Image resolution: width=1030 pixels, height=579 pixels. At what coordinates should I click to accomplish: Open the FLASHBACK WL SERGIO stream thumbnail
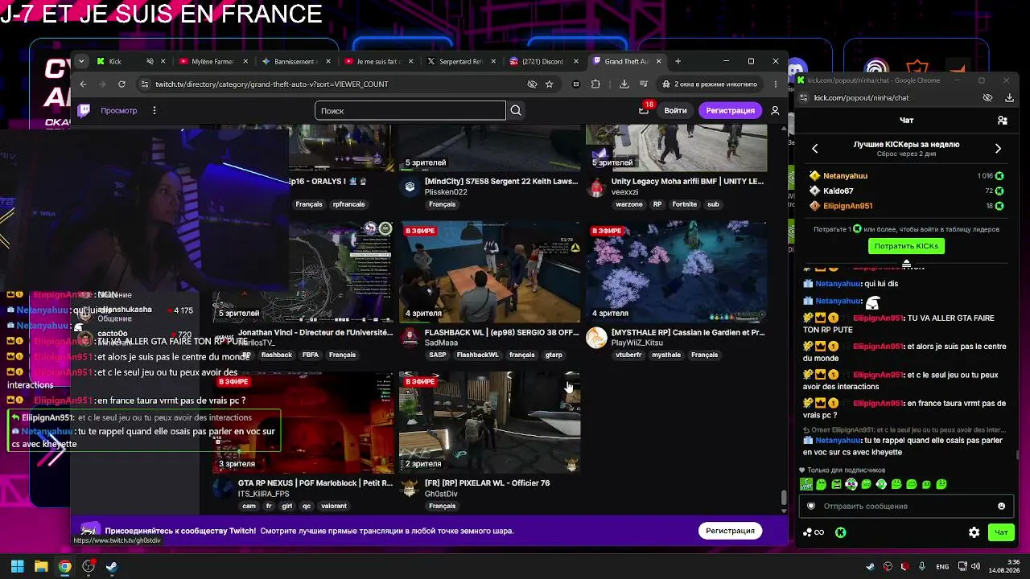[490, 271]
